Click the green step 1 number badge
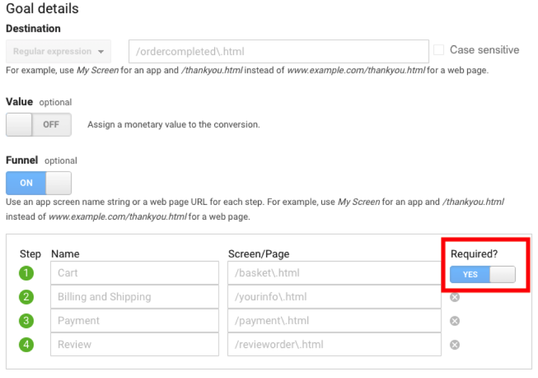The height and width of the screenshot is (378, 538). [x=26, y=273]
